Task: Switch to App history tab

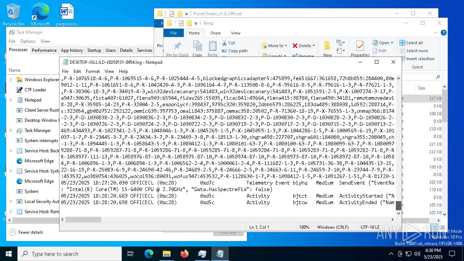Action: 72,50
